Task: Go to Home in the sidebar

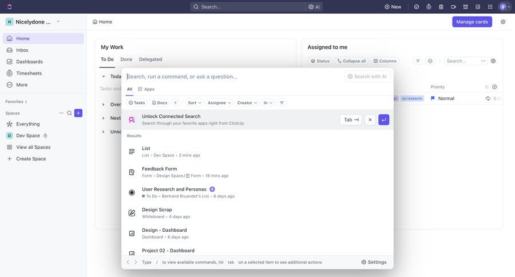Action: pyautogui.click(x=43, y=38)
